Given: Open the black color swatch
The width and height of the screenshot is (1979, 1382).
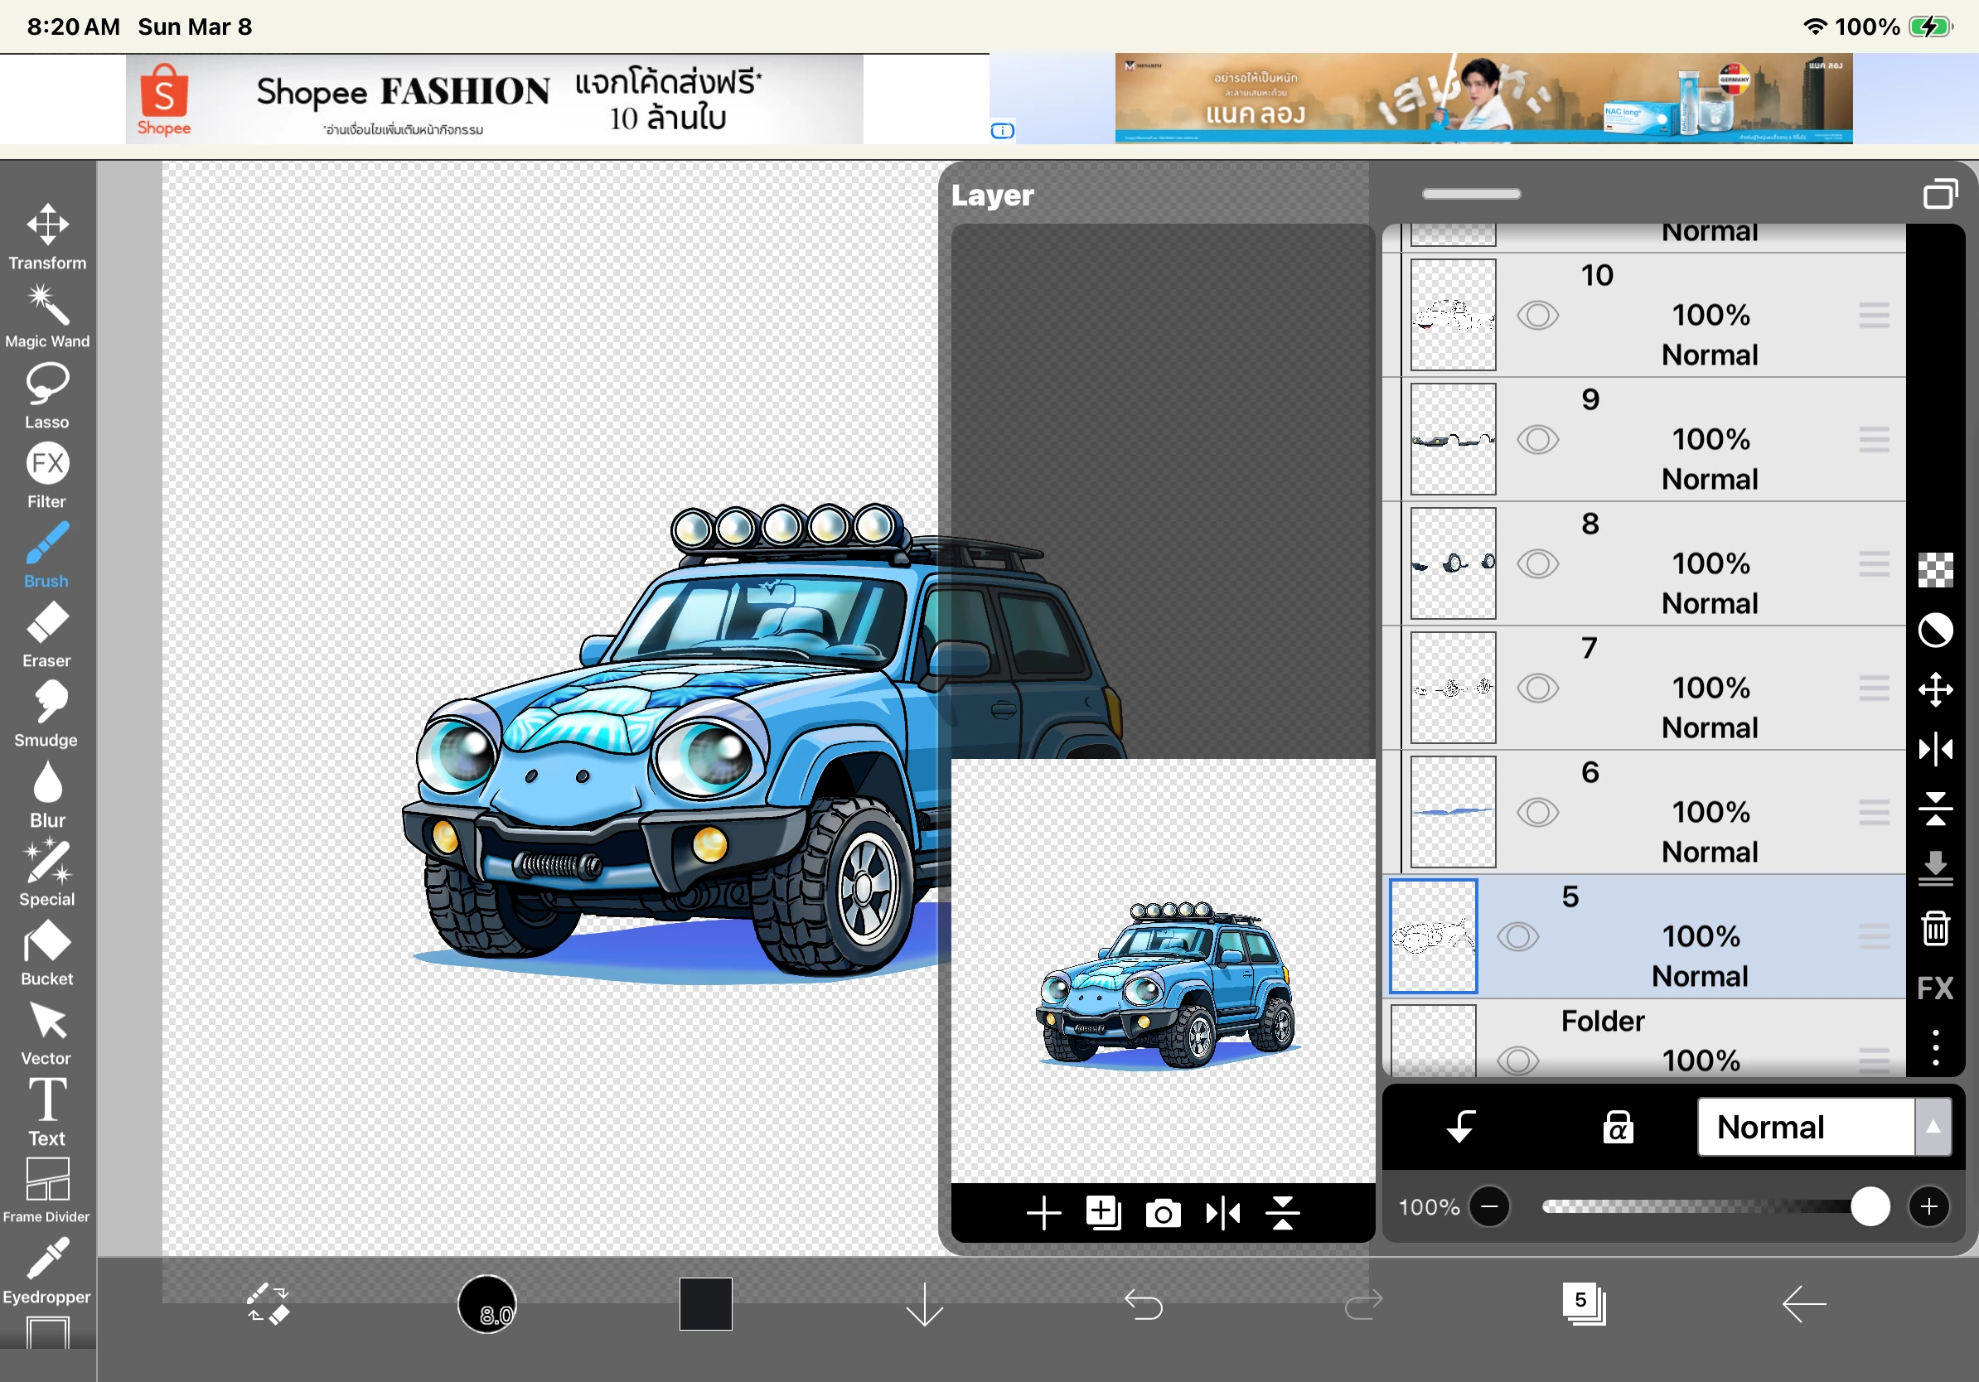Looking at the screenshot, I should point(705,1304).
